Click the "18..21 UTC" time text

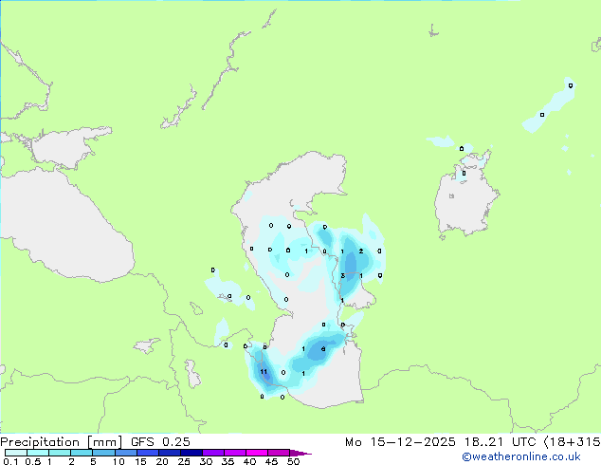[500, 442]
